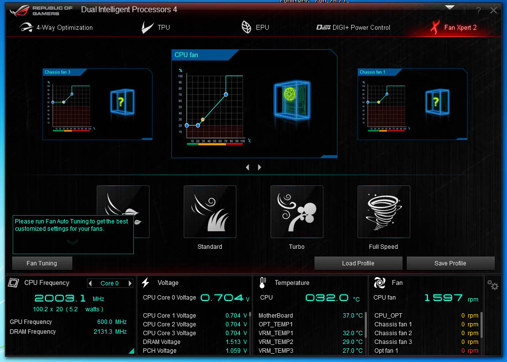Open the settings gear icon

493,285
